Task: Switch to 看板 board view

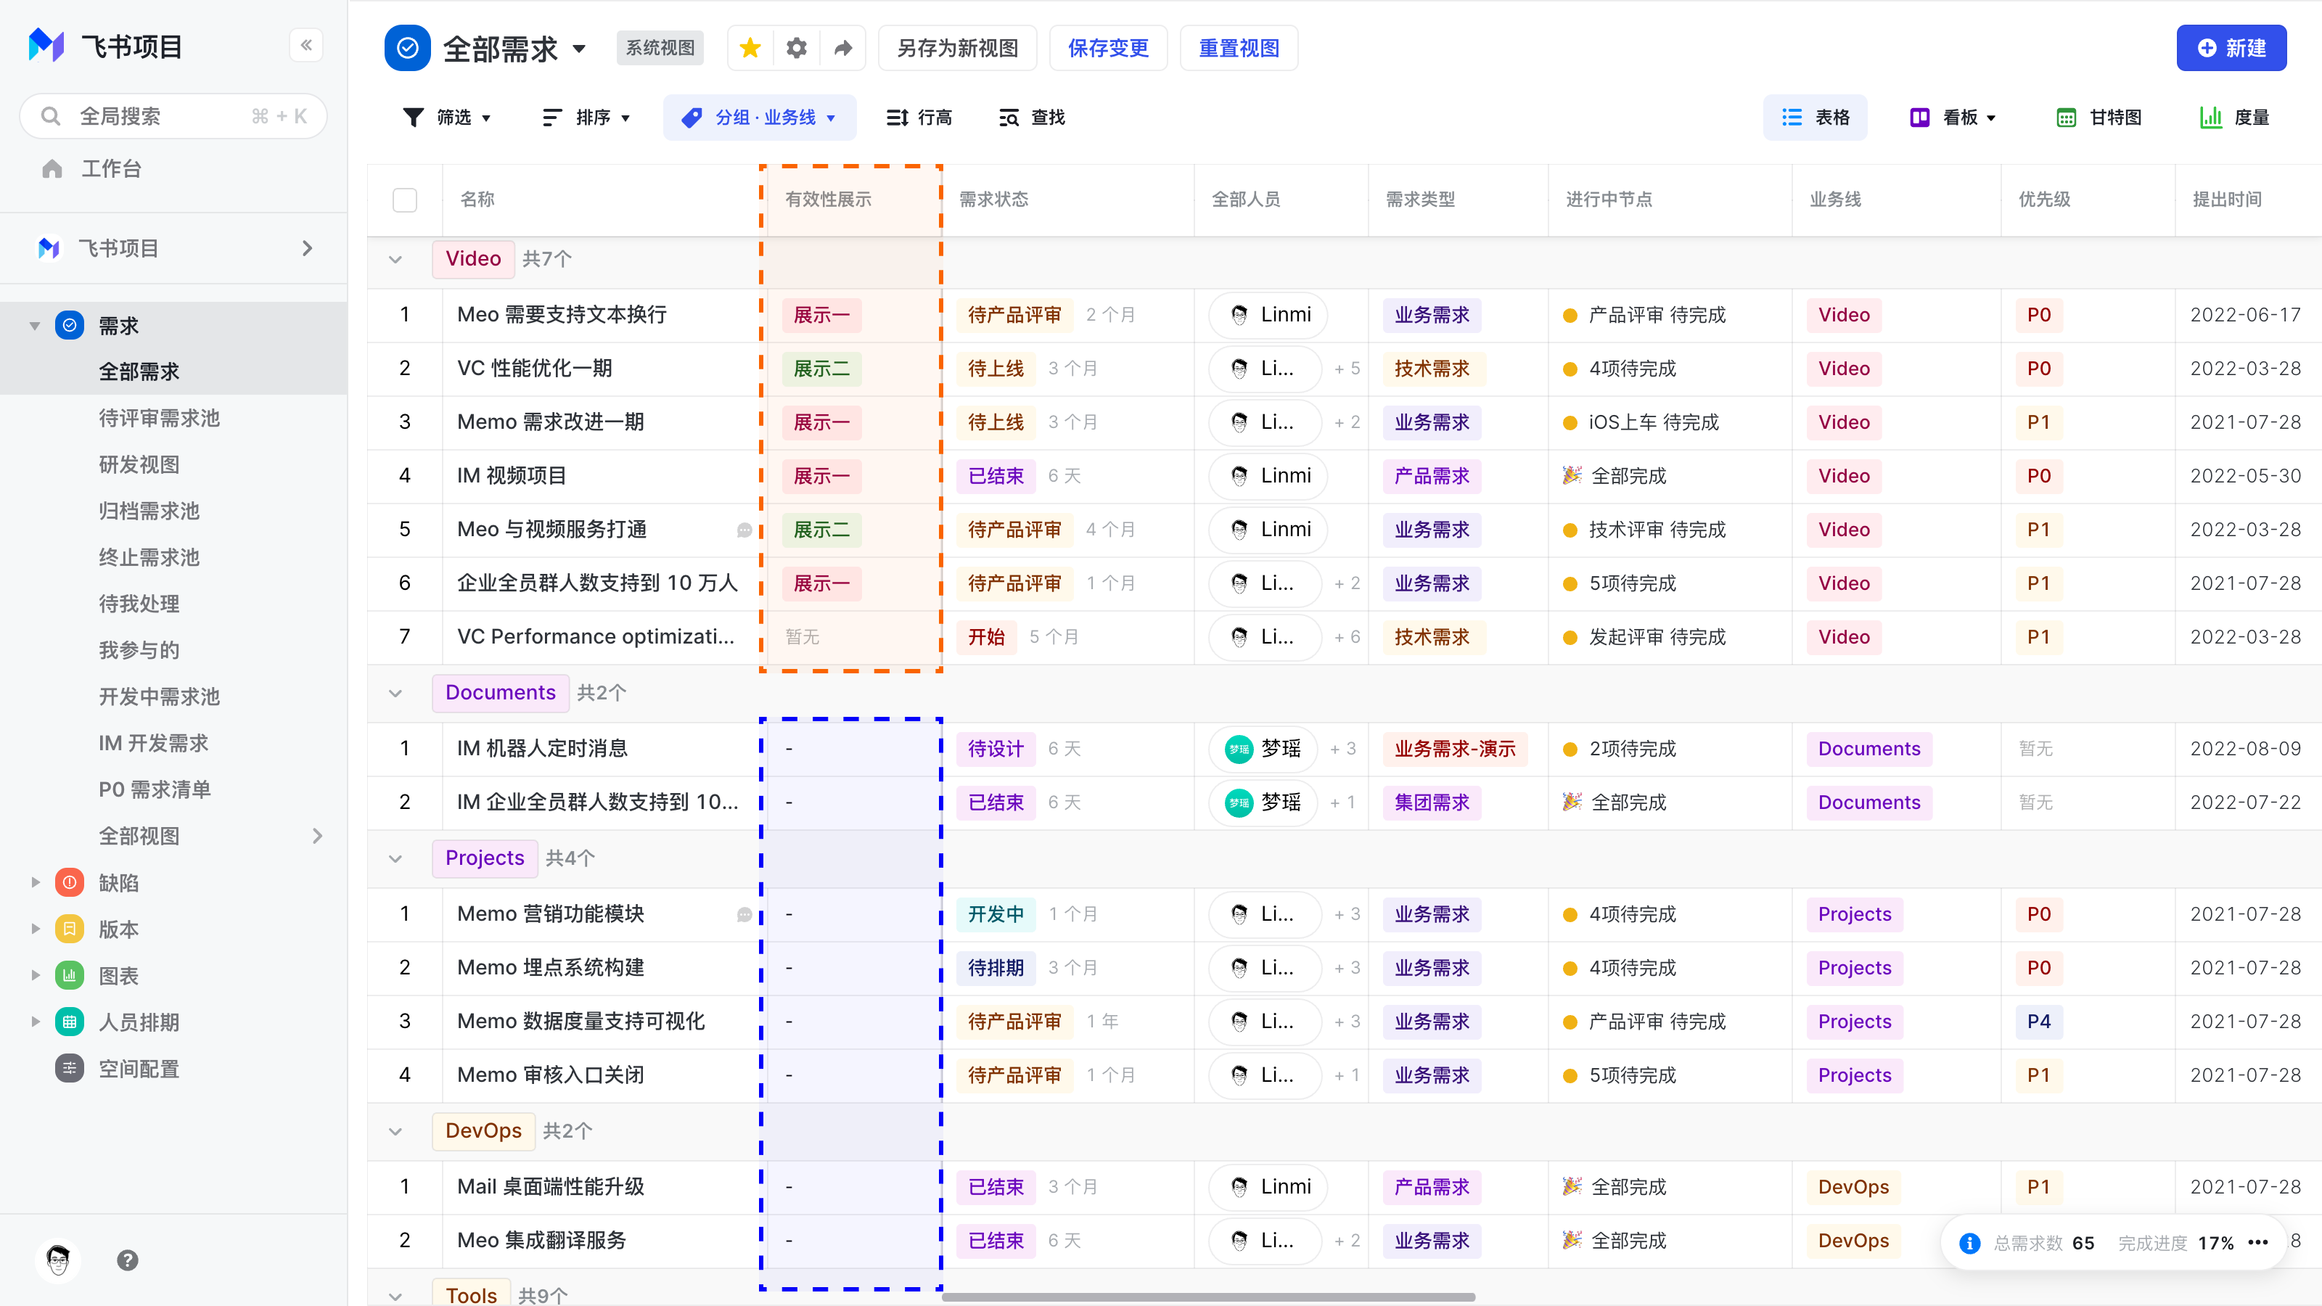Action: (x=1953, y=117)
